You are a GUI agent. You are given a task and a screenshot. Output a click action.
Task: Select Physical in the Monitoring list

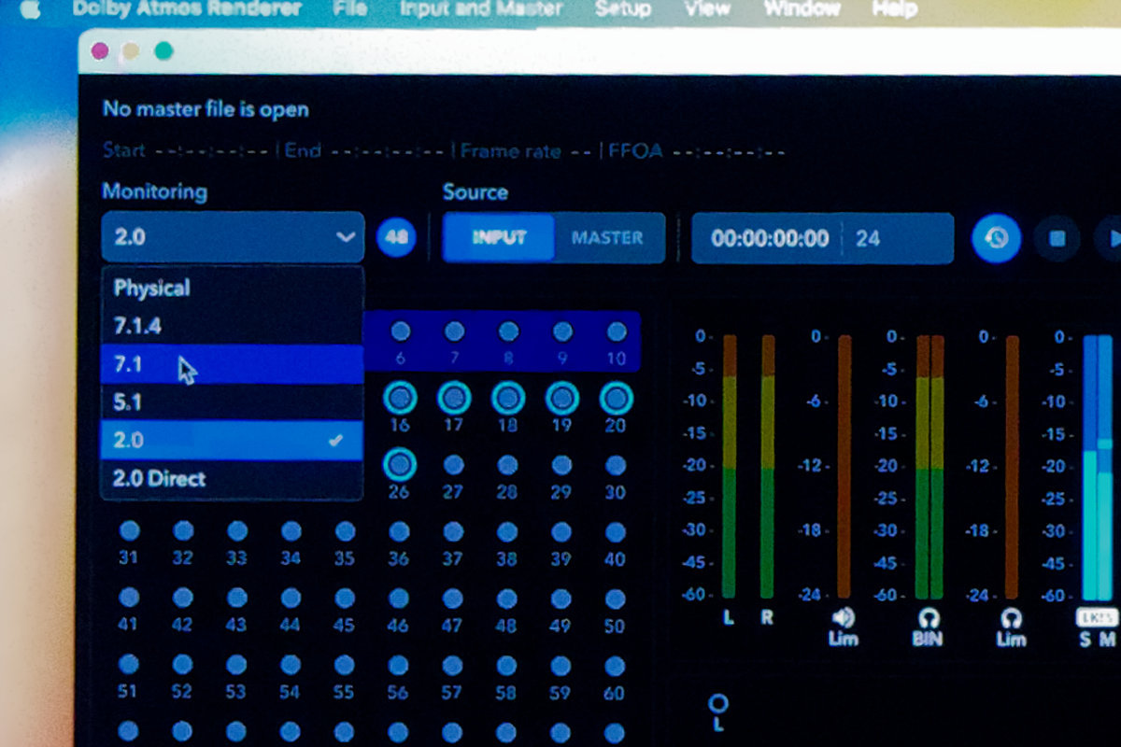coord(232,288)
